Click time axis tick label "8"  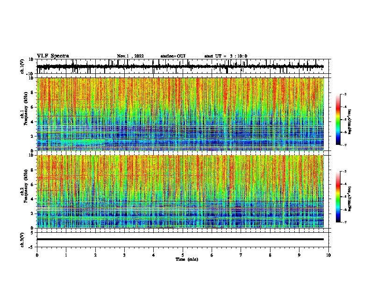270,255
